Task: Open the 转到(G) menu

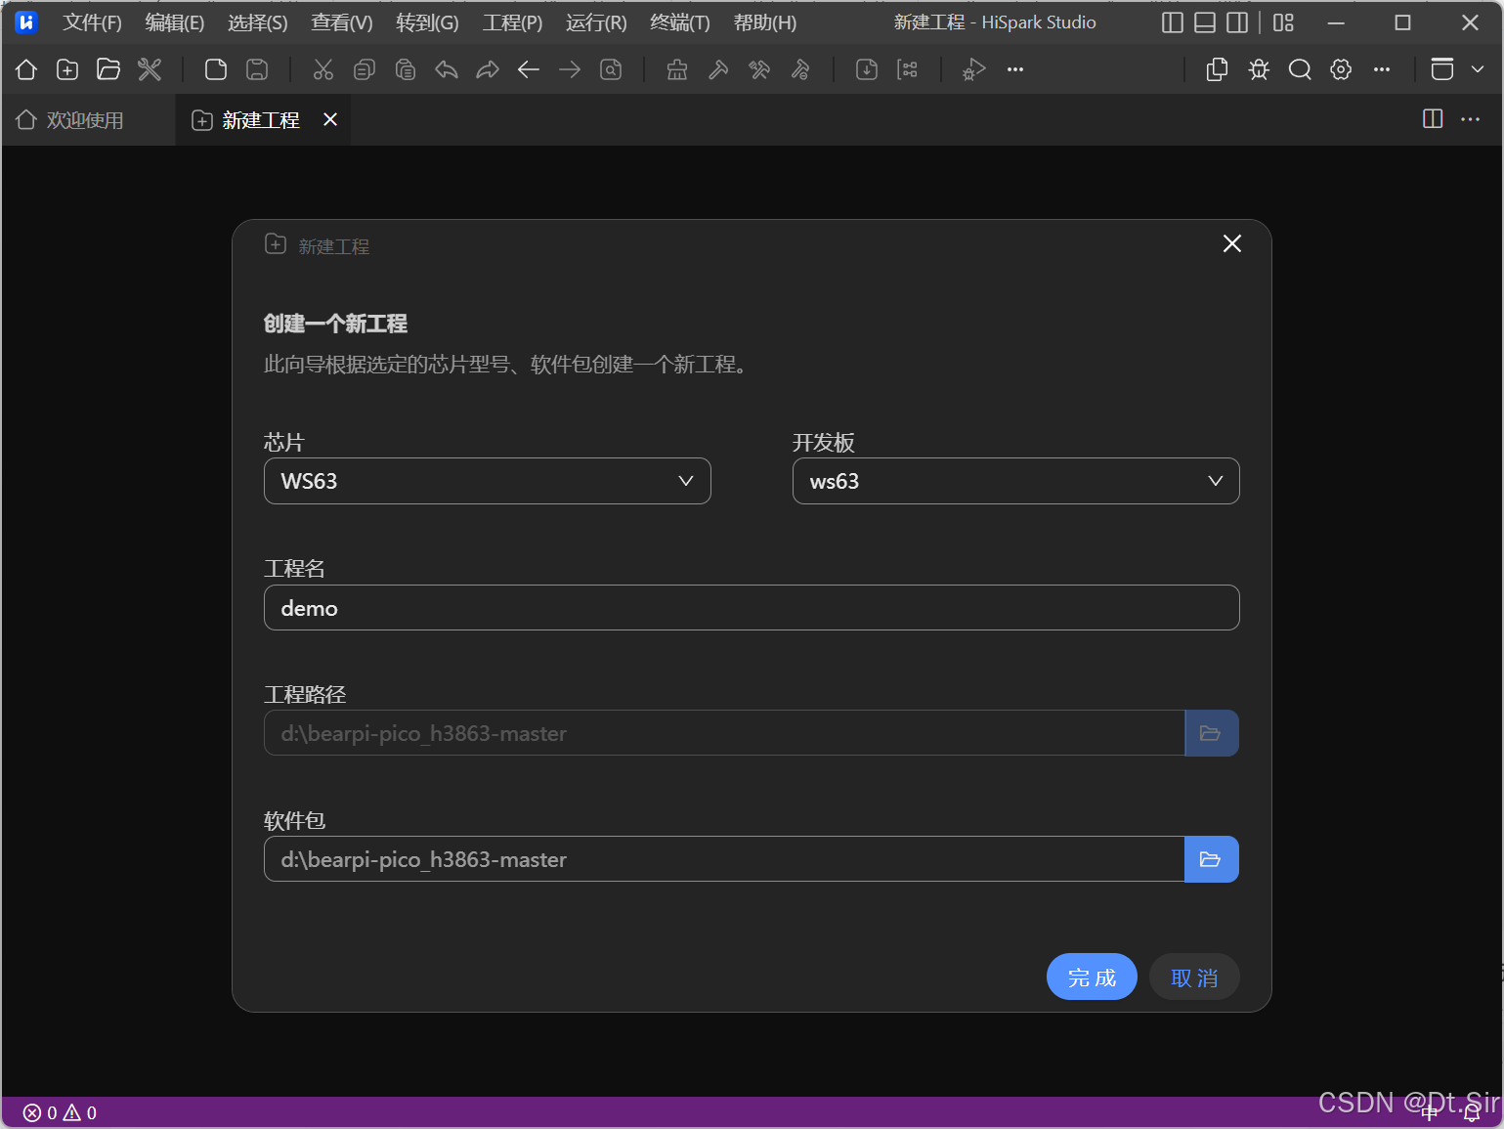Action: 427,22
